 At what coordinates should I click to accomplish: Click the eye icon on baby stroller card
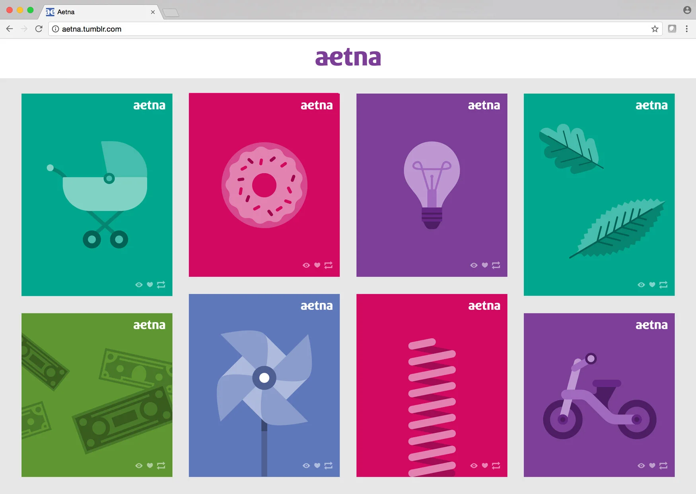[x=139, y=285]
